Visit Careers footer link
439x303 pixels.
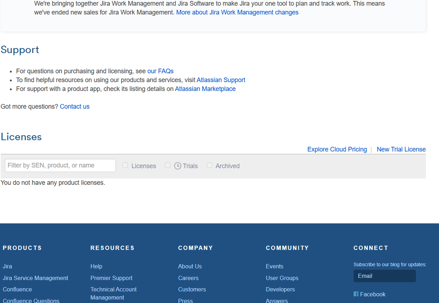(188, 278)
